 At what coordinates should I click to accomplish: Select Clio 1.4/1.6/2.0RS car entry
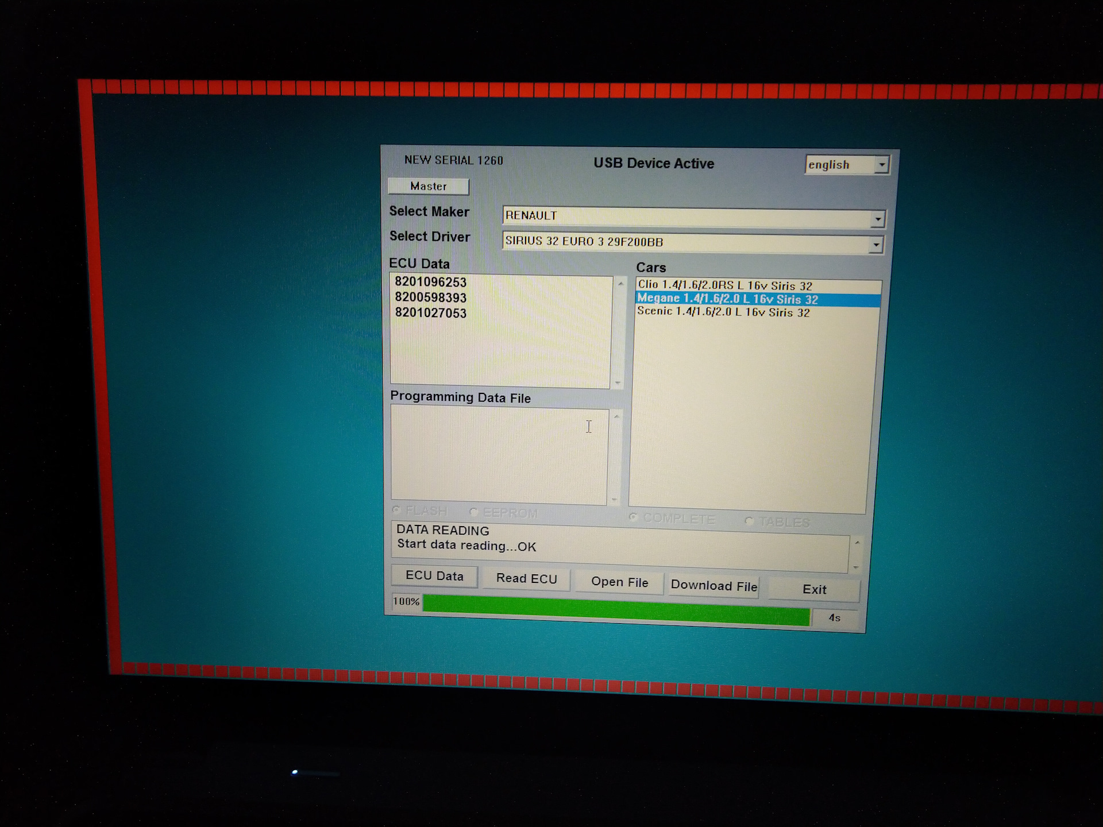point(725,285)
